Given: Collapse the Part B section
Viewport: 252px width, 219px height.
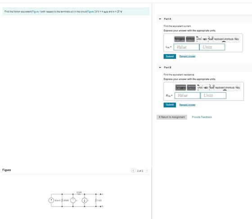Looking at the screenshot, I should pyautogui.click(x=160, y=67).
